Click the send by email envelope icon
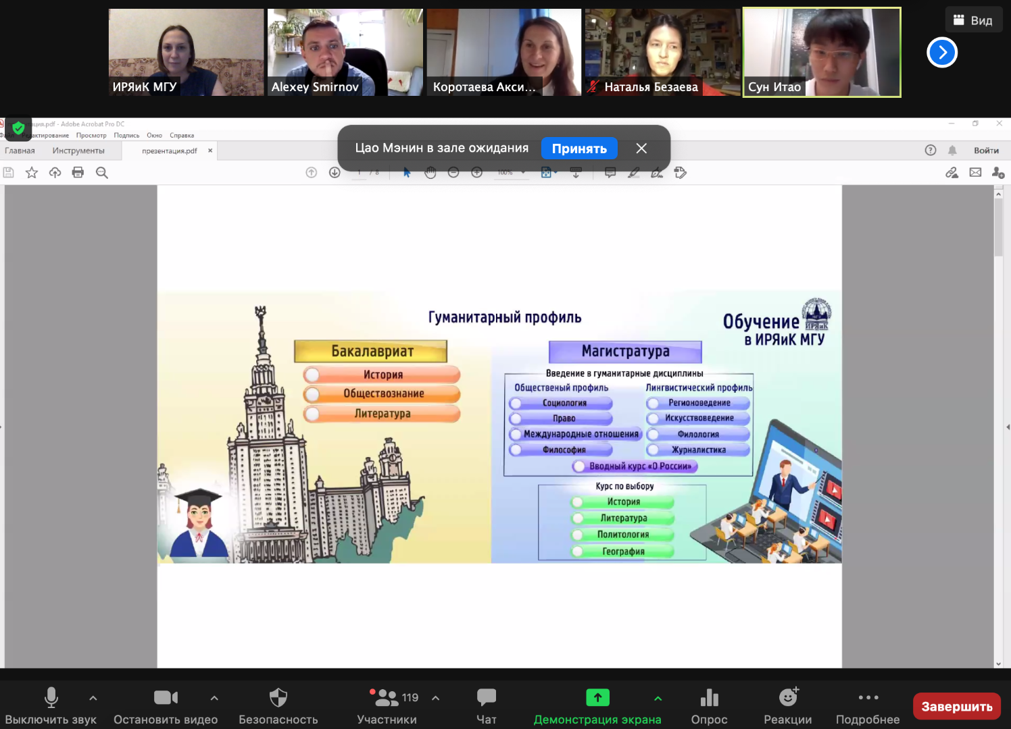This screenshot has width=1011, height=729. click(x=975, y=173)
